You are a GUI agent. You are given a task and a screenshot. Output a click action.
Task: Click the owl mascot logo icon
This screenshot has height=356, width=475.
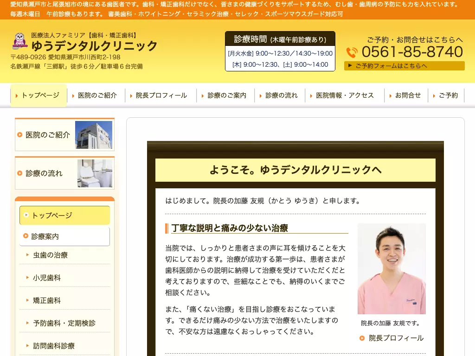[x=20, y=41]
